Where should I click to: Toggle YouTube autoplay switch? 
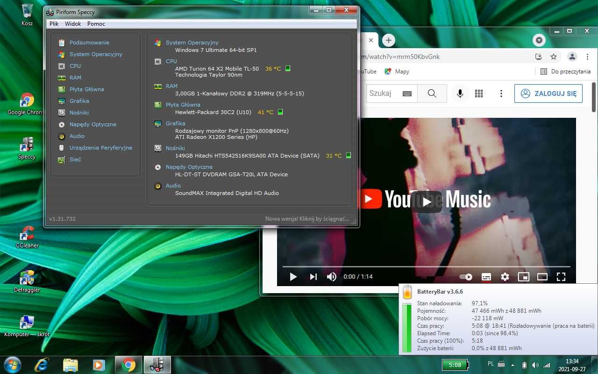coord(466,277)
